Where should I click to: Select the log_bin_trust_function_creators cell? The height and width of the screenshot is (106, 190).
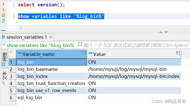coord(52,83)
